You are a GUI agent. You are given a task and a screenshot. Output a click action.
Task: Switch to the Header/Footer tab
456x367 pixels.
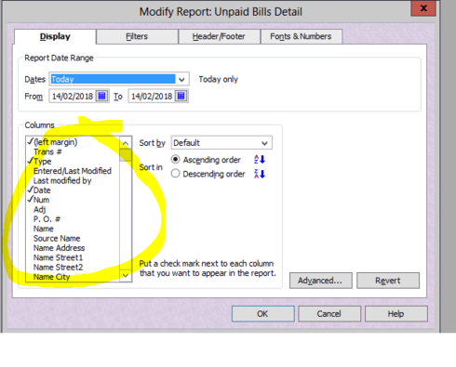[x=219, y=36]
